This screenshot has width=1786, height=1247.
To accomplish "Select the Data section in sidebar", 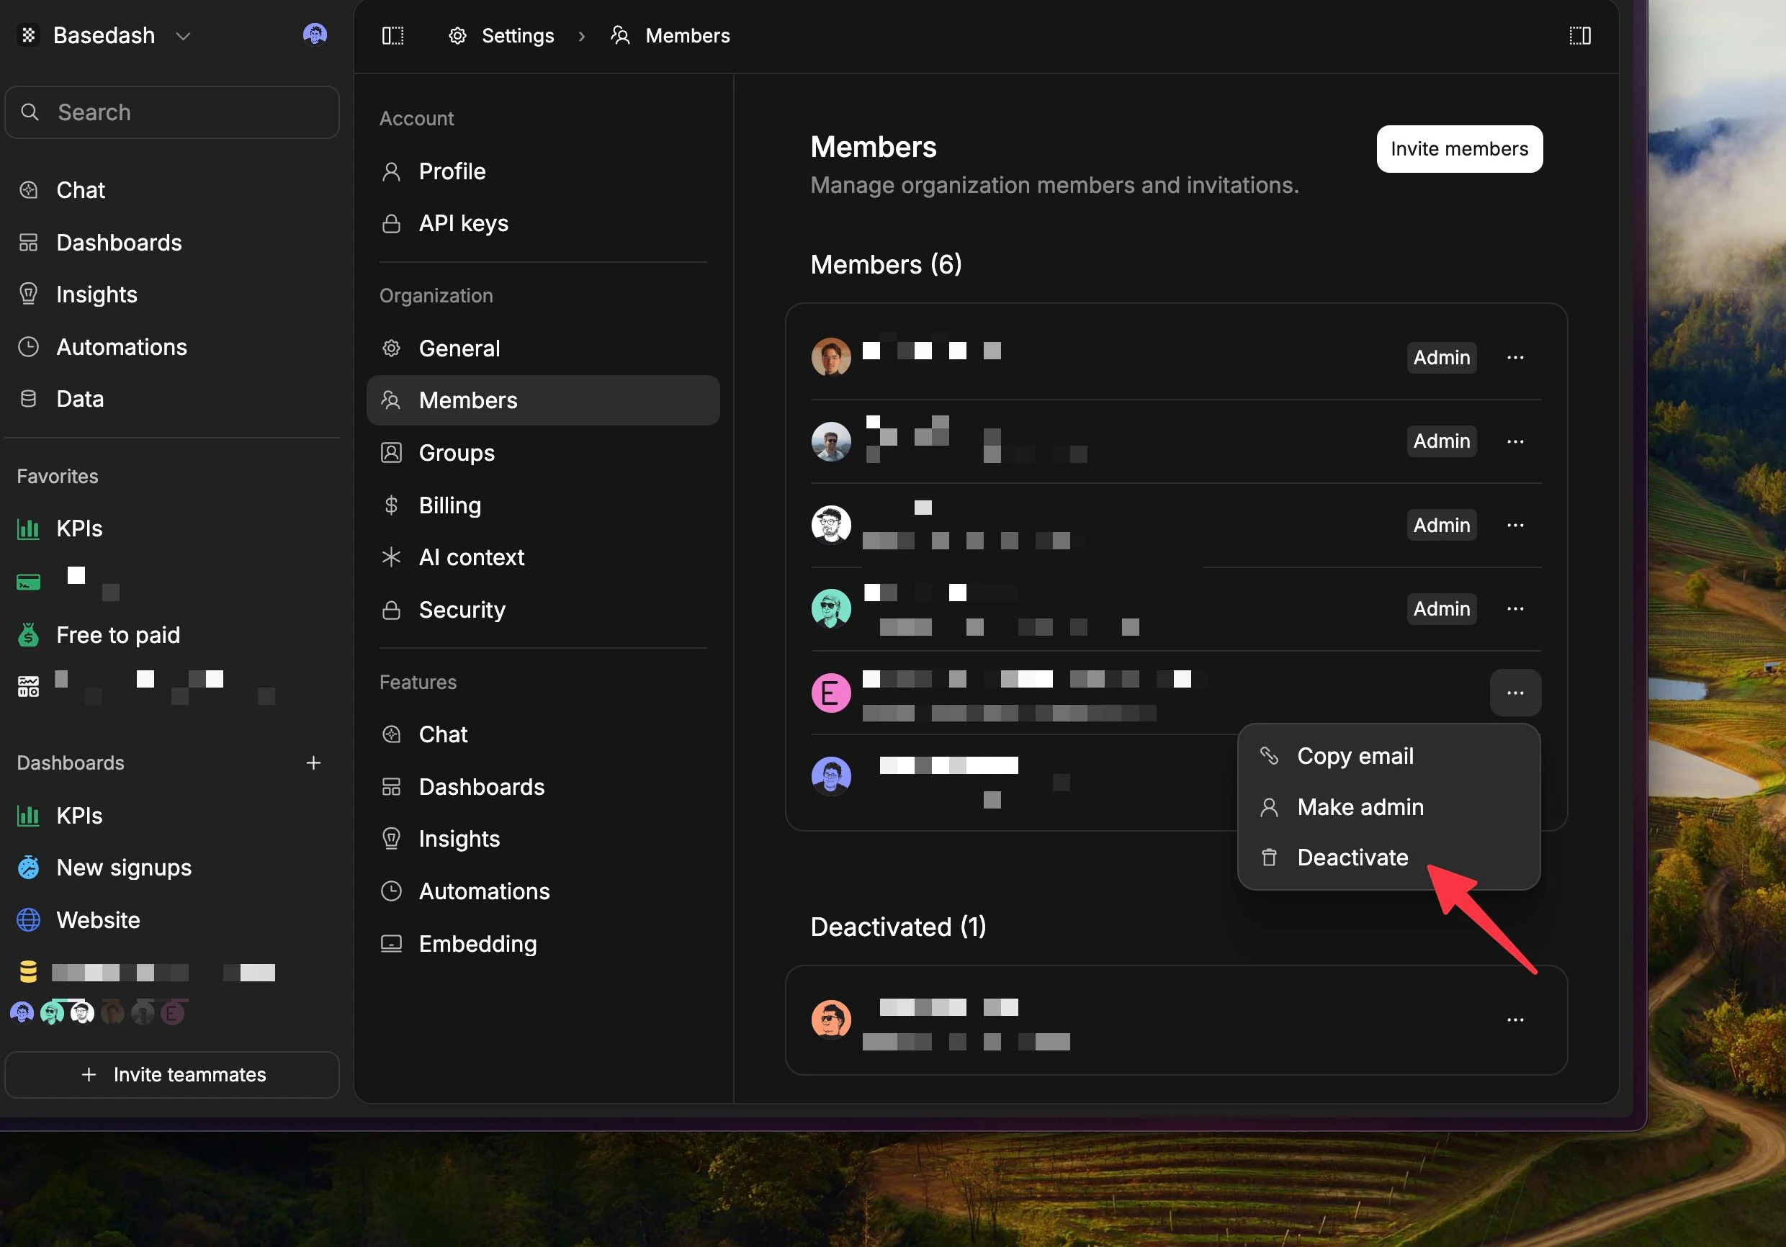I will (80, 398).
